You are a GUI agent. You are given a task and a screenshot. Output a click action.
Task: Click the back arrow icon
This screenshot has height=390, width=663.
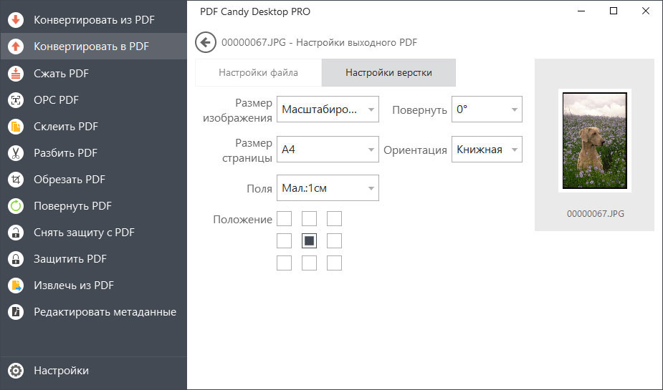tap(206, 42)
